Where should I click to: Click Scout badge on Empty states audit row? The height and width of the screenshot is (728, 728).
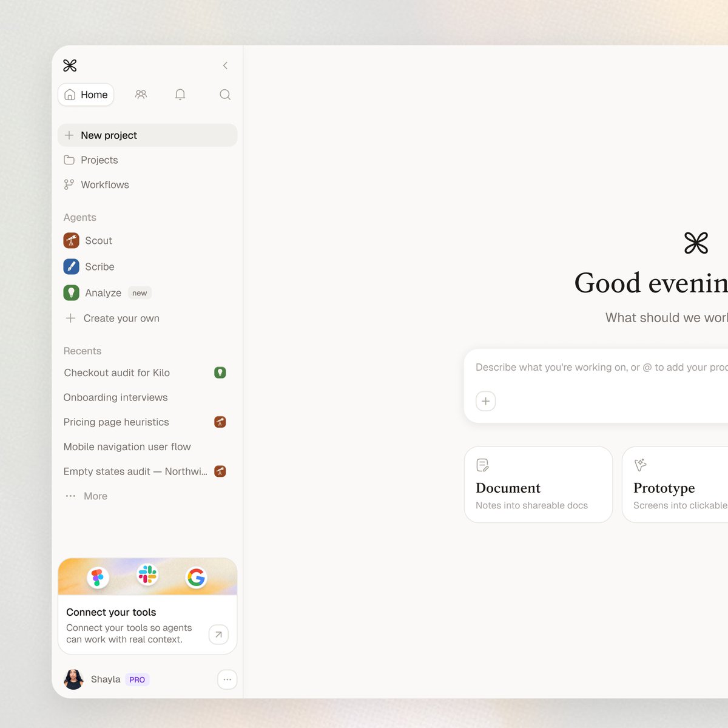[220, 471]
